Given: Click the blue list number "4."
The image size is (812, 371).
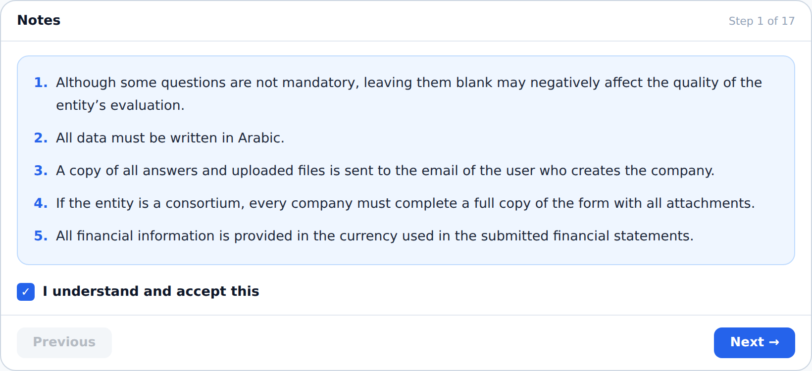Looking at the screenshot, I should (41, 203).
